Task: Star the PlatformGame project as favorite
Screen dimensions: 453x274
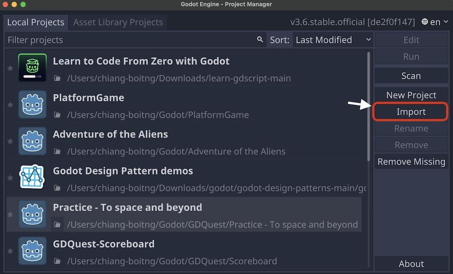Action: pos(10,104)
